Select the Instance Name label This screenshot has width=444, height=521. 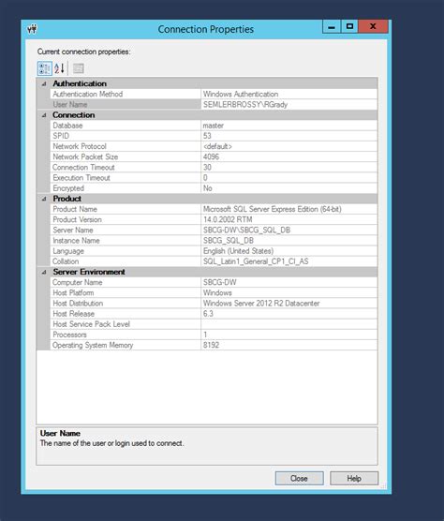point(77,241)
